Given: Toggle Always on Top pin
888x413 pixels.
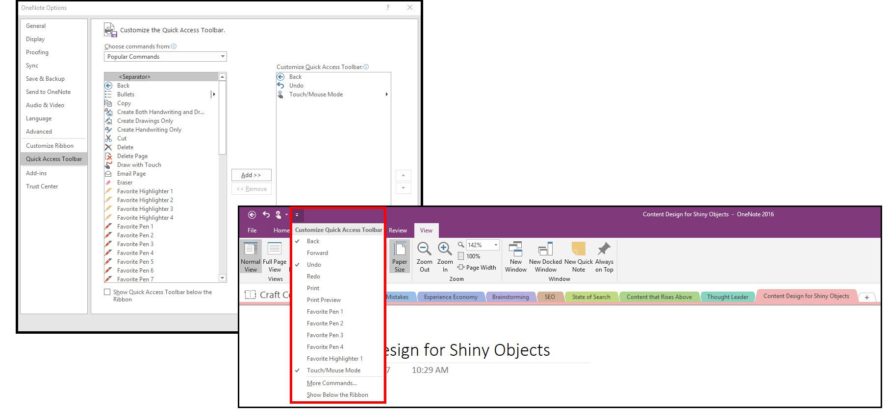Looking at the screenshot, I should [x=604, y=257].
